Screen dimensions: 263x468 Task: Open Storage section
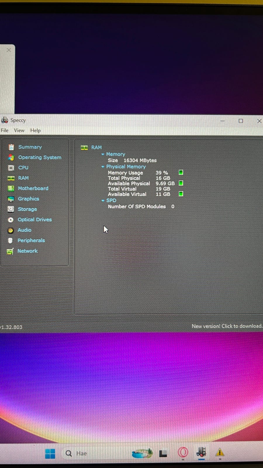[27, 209]
